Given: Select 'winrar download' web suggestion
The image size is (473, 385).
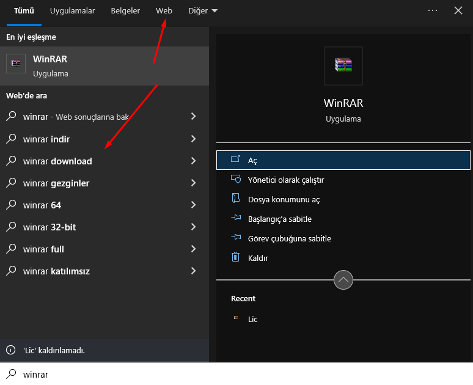Looking at the screenshot, I should 105,161.
